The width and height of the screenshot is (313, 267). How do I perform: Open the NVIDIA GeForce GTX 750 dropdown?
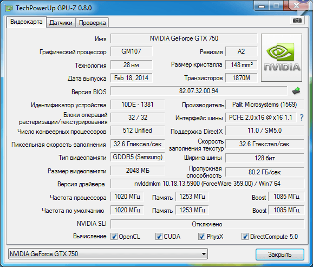coord(108,254)
